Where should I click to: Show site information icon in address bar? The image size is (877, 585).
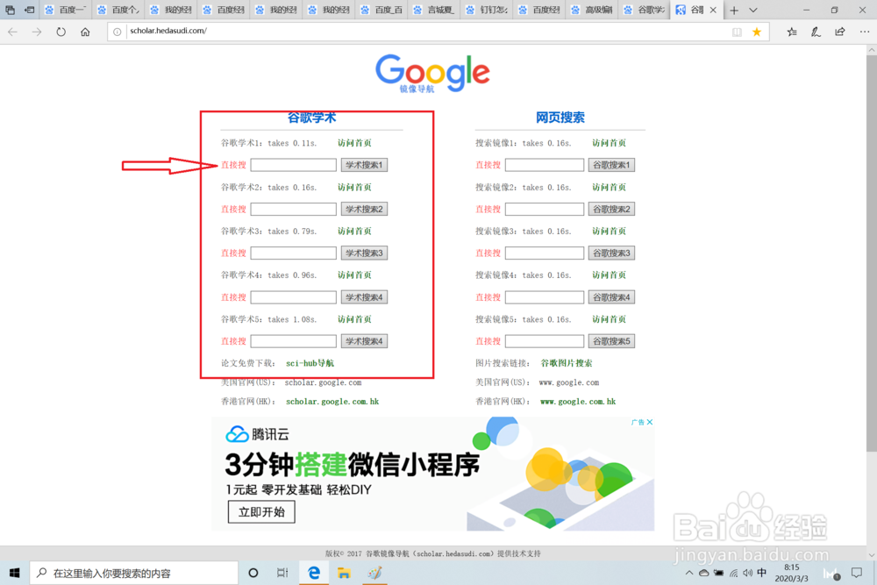point(117,32)
